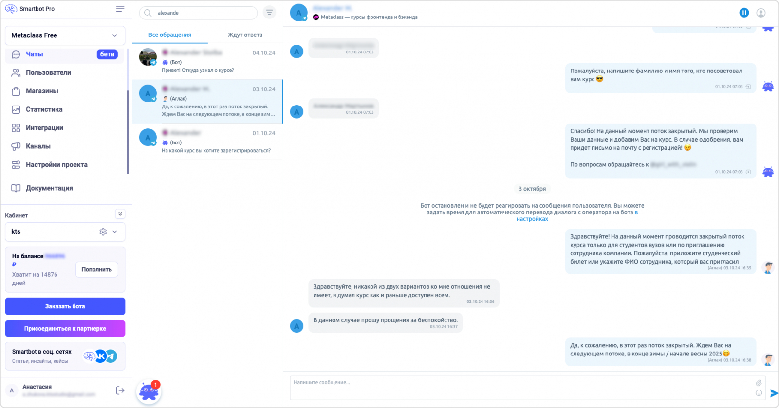Log out using the exit icon near Анастасия
Viewport: 779px width, 408px height.
(120, 390)
